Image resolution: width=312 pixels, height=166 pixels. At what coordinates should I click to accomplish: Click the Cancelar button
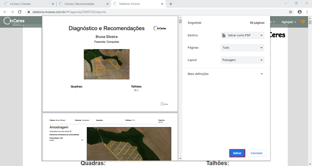tap(256, 153)
